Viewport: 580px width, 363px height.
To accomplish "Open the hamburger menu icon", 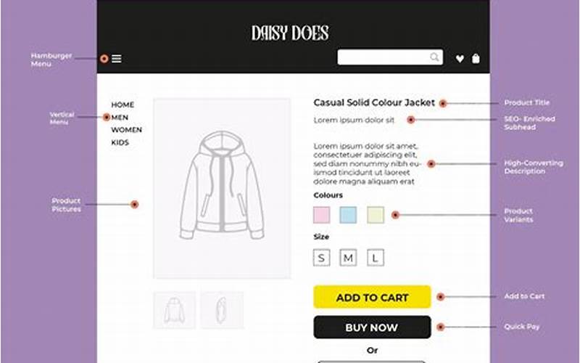I will click(117, 59).
